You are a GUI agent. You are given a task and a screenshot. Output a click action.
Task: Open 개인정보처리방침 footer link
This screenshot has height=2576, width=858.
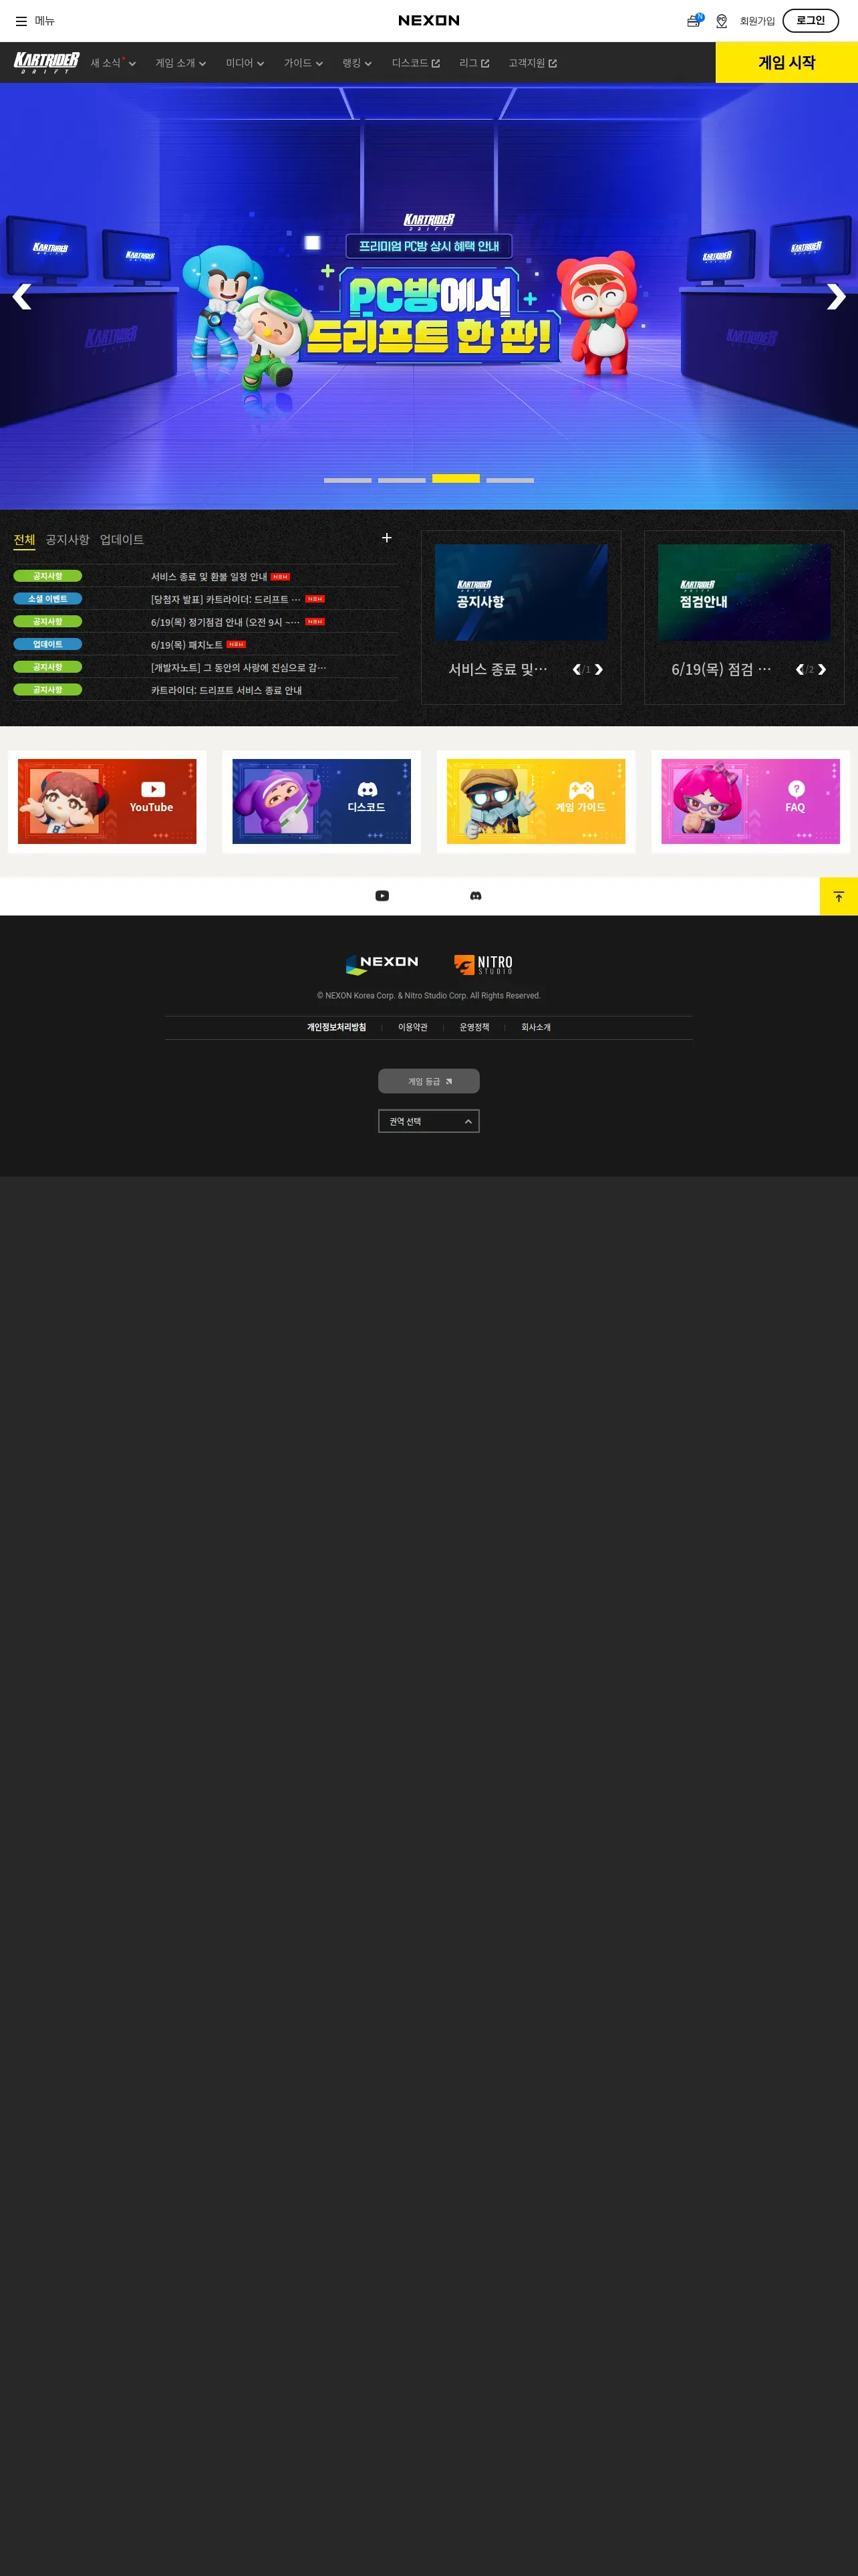pos(337,1027)
